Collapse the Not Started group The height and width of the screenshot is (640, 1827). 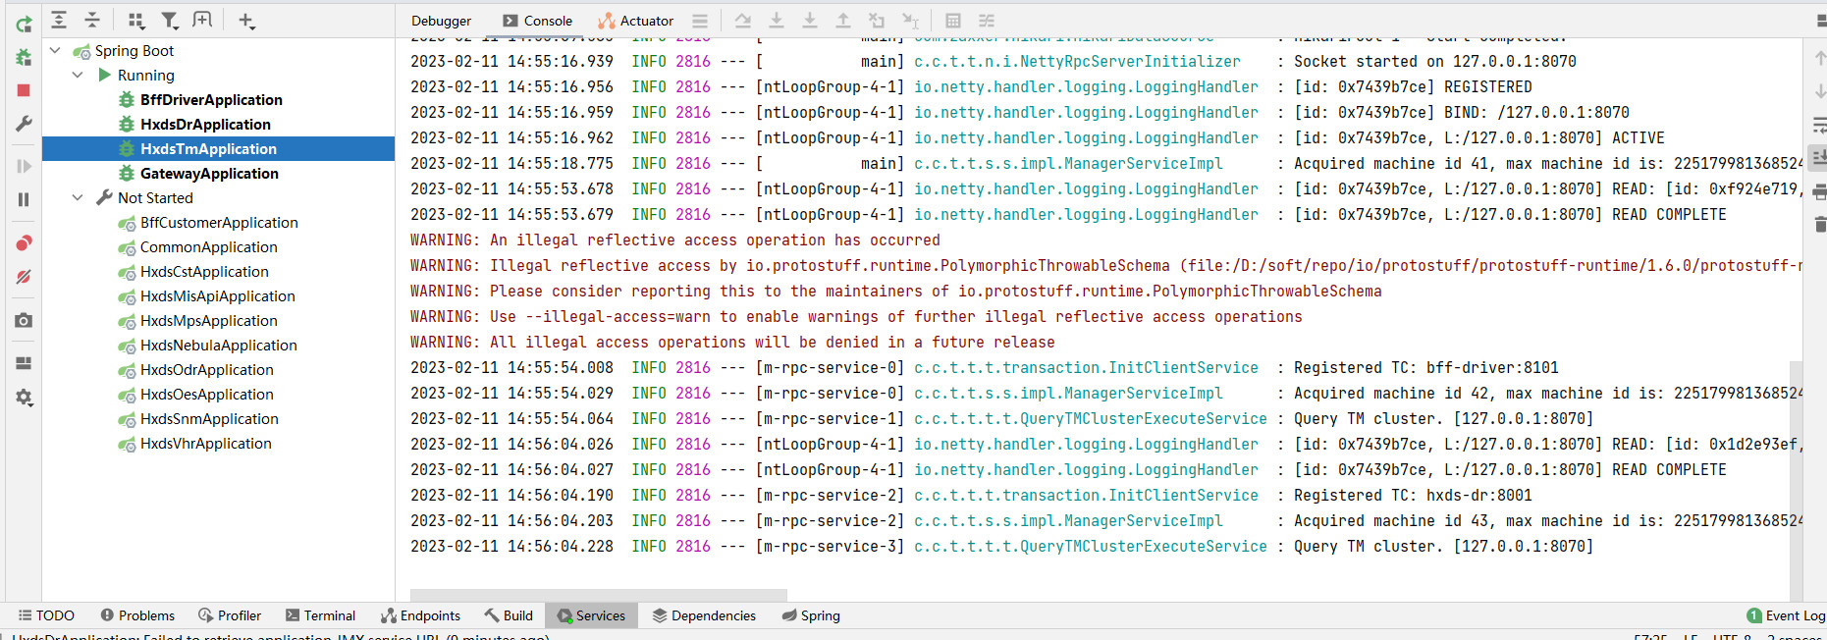pos(78,198)
